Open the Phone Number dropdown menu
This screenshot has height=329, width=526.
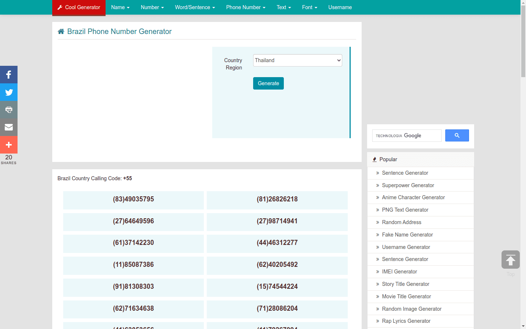tap(245, 7)
